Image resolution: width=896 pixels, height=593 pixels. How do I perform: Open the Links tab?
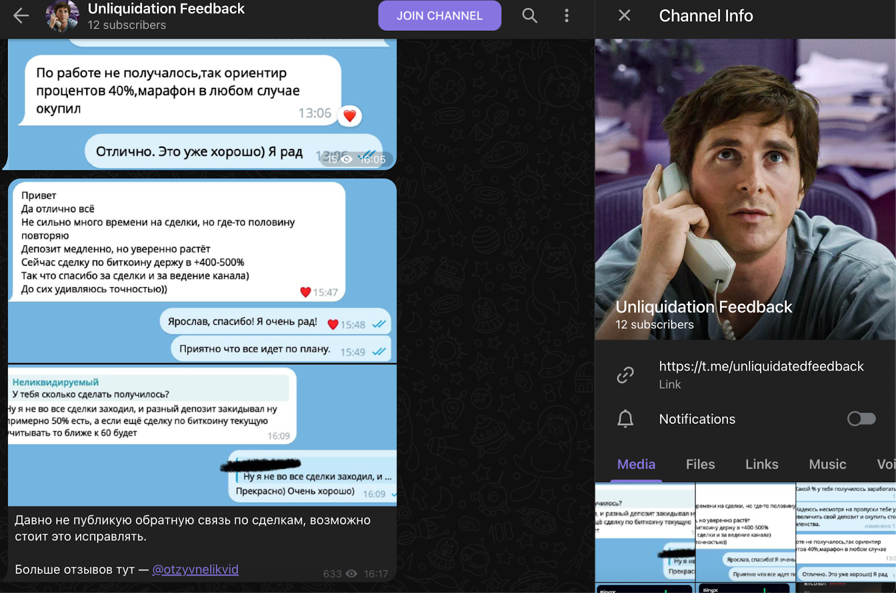[x=762, y=464]
